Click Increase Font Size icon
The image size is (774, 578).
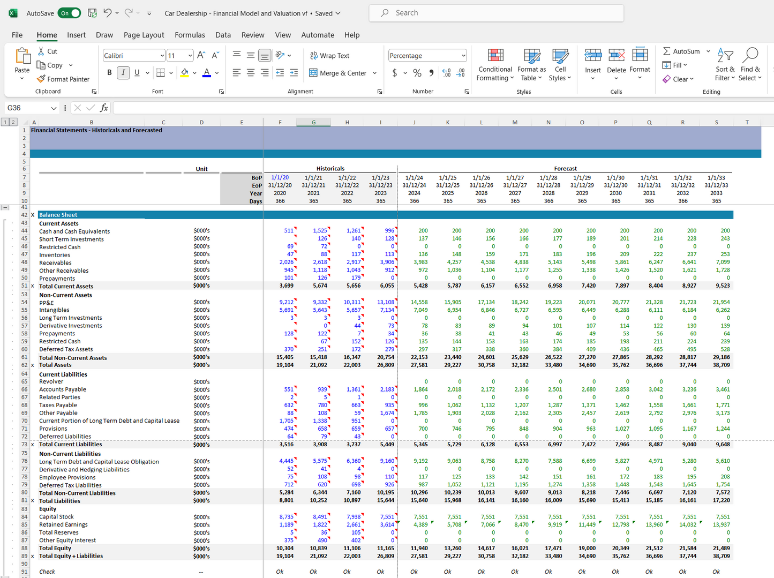pyautogui.click(x=201, y=55)
